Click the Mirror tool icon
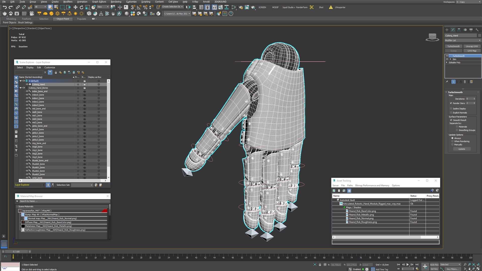This screenshot has height=271, width=482. [188, 7]
